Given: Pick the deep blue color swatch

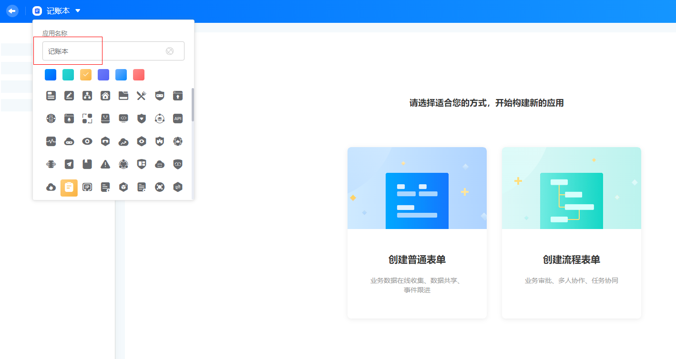Looking at the screenshot, I should coord(51,75).
